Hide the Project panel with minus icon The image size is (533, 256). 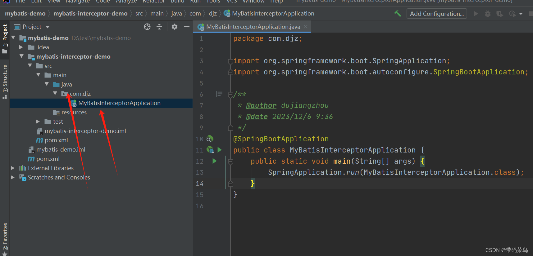187,27
